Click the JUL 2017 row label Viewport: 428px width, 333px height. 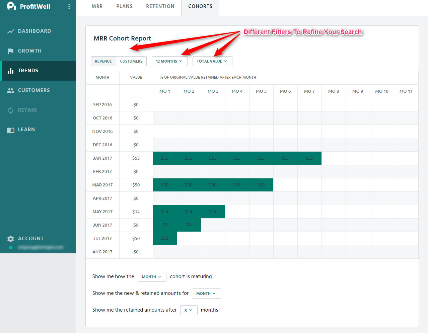coord(102,239)
